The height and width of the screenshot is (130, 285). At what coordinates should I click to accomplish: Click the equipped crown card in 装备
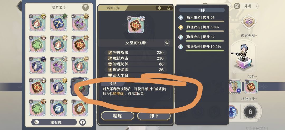(x=251, y=87)
